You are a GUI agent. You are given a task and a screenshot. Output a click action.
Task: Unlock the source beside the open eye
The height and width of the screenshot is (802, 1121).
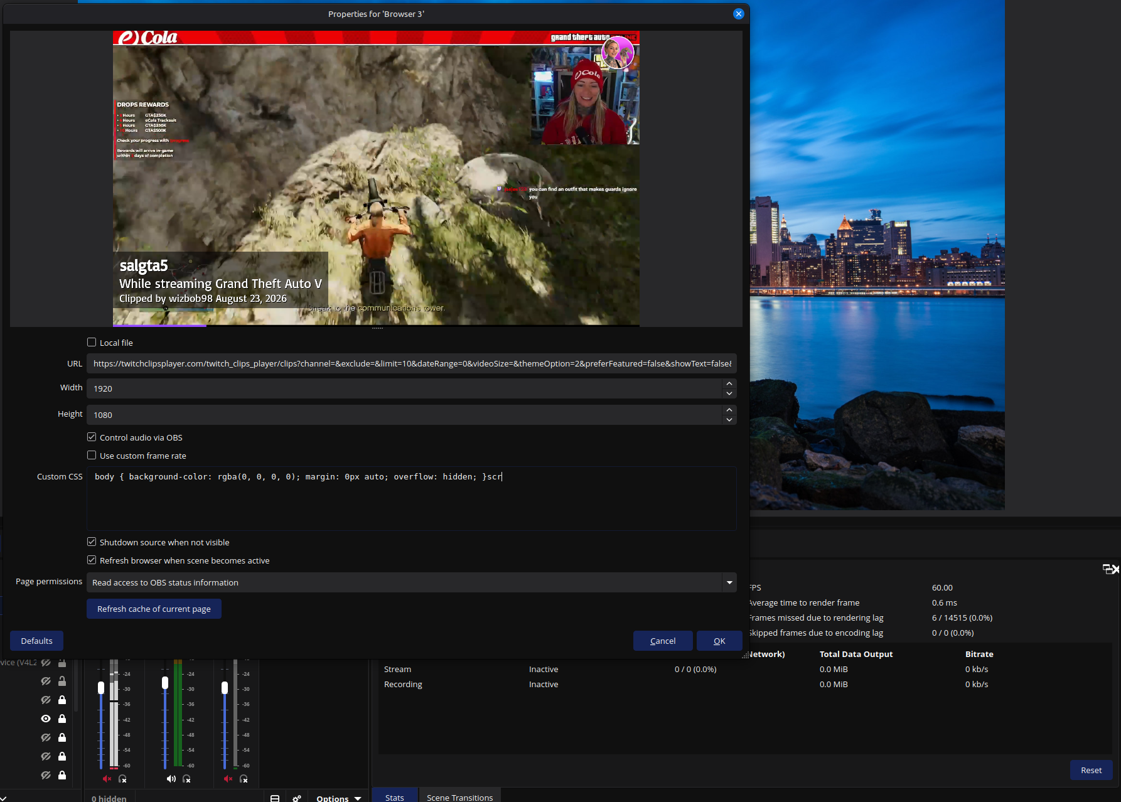[62, 719]
